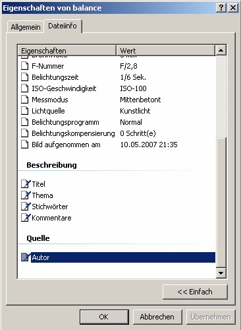Viewport: 241px width, 330px height.
Task: Select the Dateiinfo tab
Action: (x=63, y=26)
